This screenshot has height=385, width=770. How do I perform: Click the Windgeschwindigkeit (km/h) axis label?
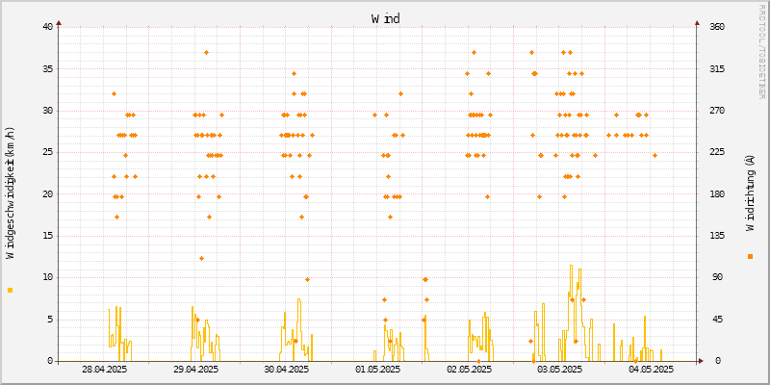11,193
